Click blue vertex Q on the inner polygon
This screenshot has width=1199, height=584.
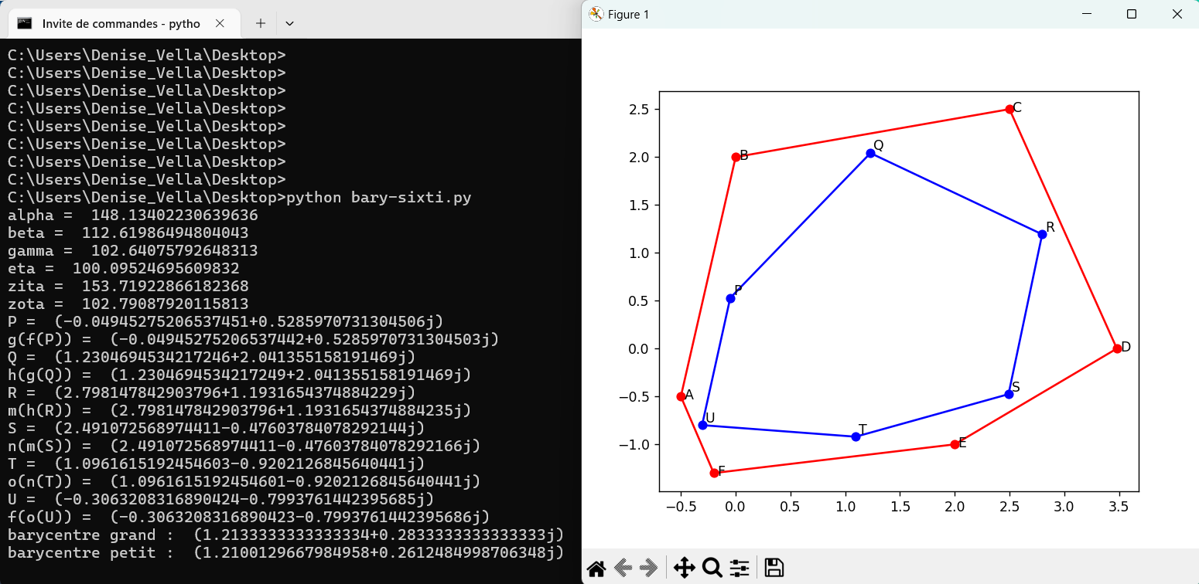point(870,153)
